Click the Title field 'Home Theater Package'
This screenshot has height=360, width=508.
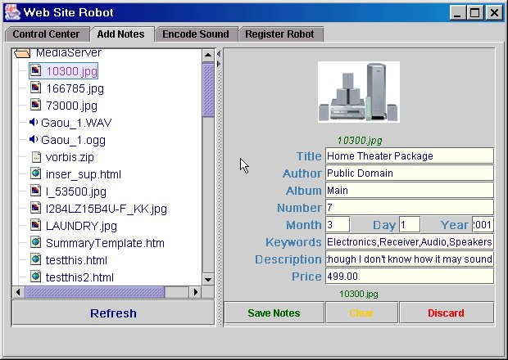[x=410, y=156]
